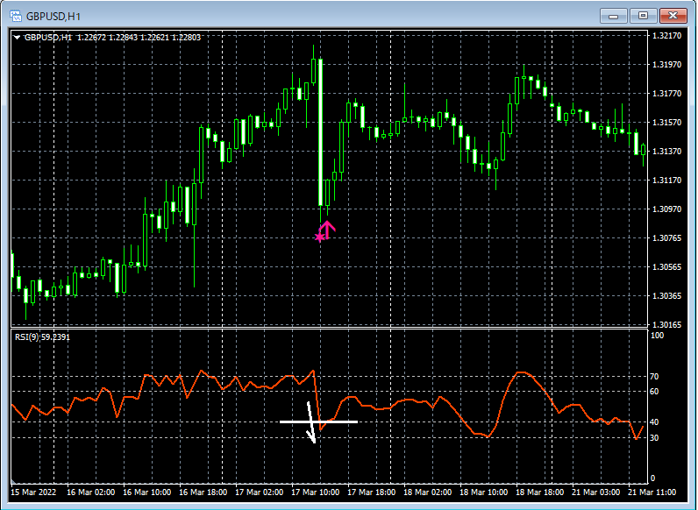Click the 17 Mar 02:00 time label
Viewport: 698px width, 510px height.
pyautogui.click(x=259, y=492)
